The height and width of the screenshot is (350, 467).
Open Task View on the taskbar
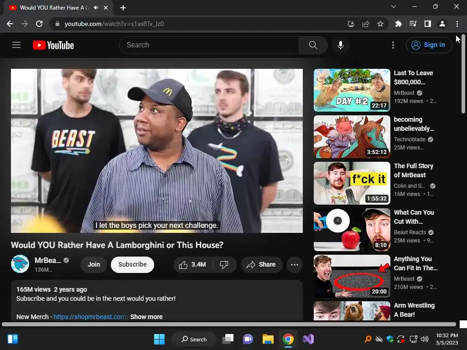228,339
